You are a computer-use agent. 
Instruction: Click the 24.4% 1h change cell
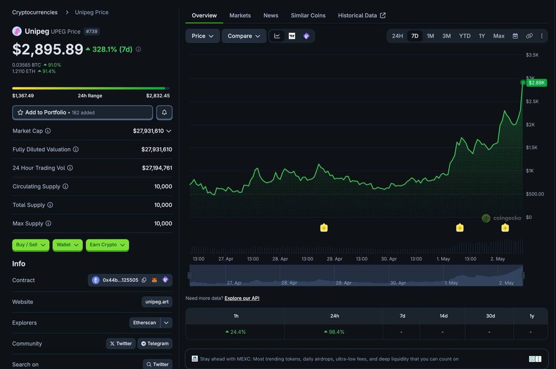235,332
